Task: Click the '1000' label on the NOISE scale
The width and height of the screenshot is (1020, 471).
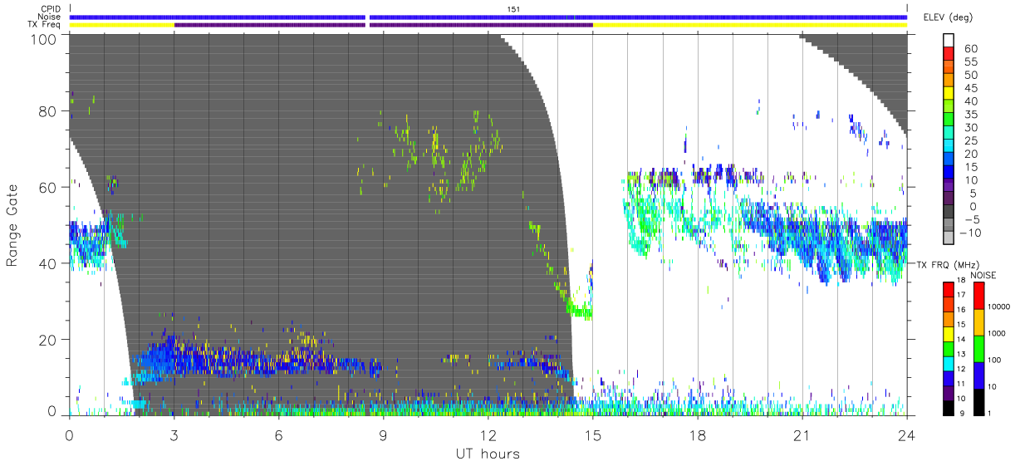Action: (x=997, y=333)
